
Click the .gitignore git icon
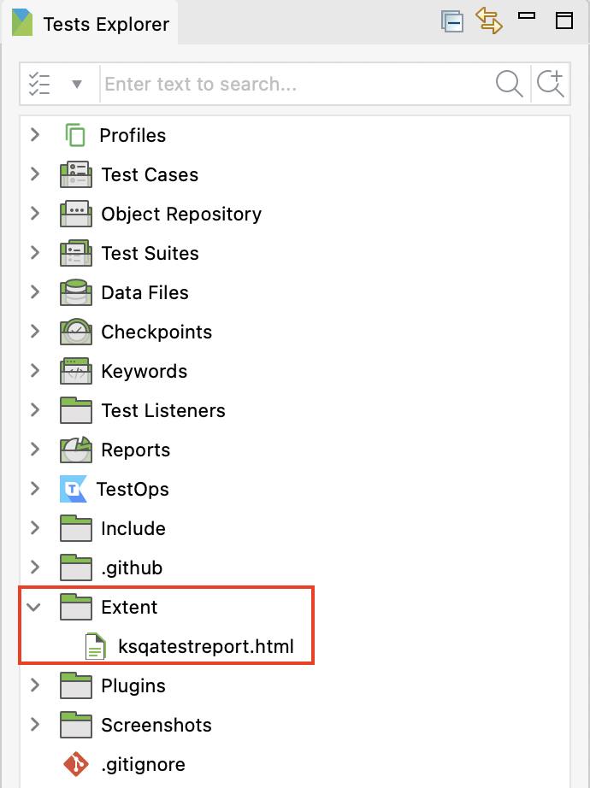tap(76, 764)
